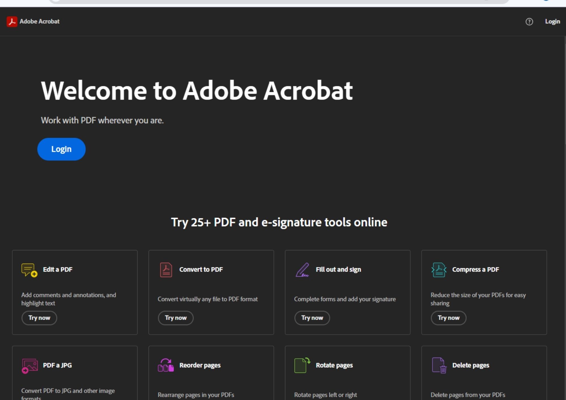Click 'Complete forms and add your signature' text

coord(345,299)
